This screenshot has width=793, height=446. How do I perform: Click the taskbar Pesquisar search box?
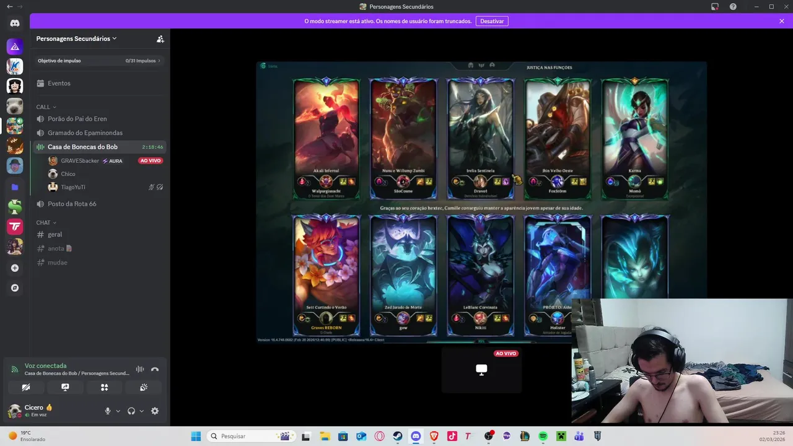tap(252, 436)
